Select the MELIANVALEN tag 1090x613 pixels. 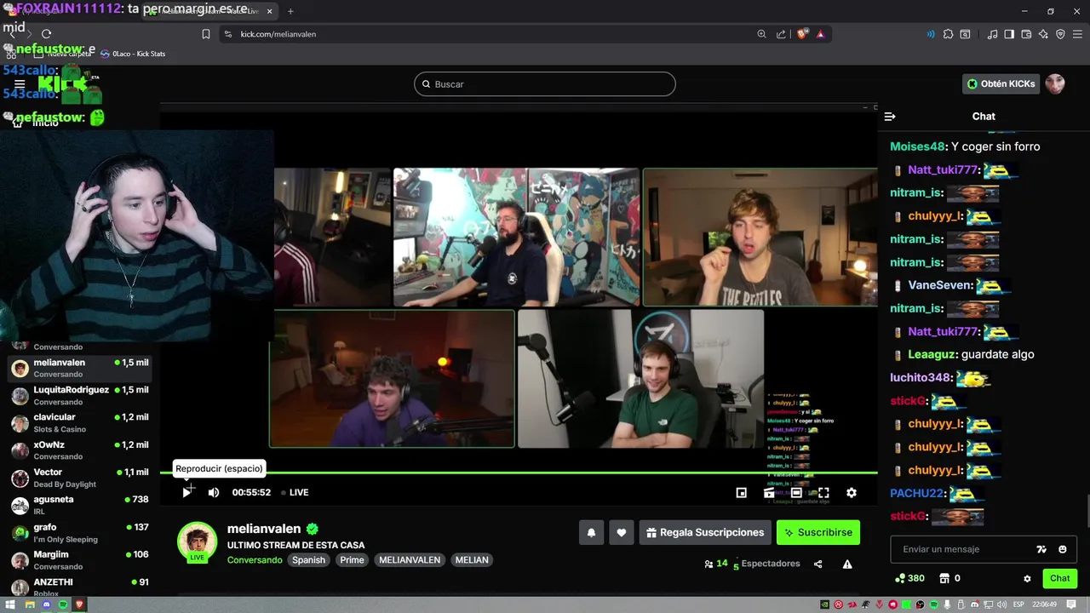pos(410,560)
